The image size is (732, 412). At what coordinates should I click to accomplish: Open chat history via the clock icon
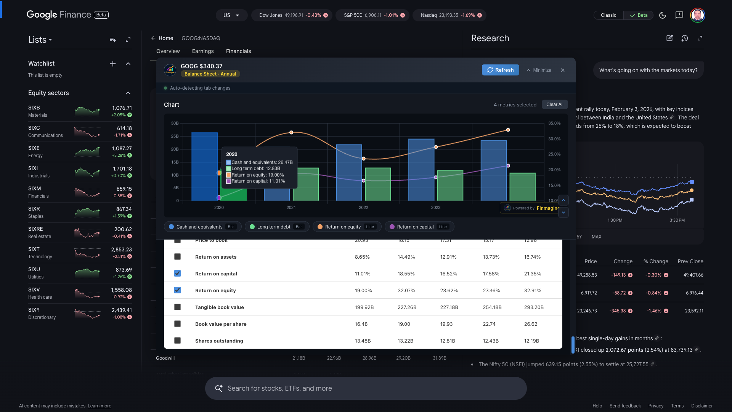[x=685, y=38]
